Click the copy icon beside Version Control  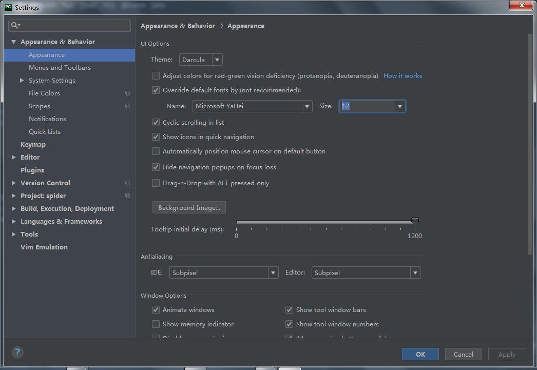[127, 183]
